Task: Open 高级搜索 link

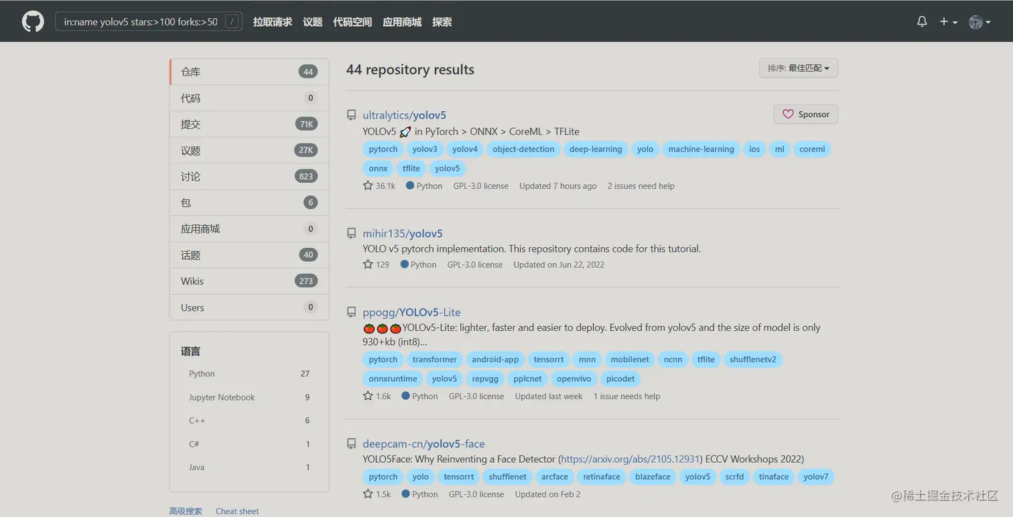Action: pyautogui.click(x=186, y=511)
